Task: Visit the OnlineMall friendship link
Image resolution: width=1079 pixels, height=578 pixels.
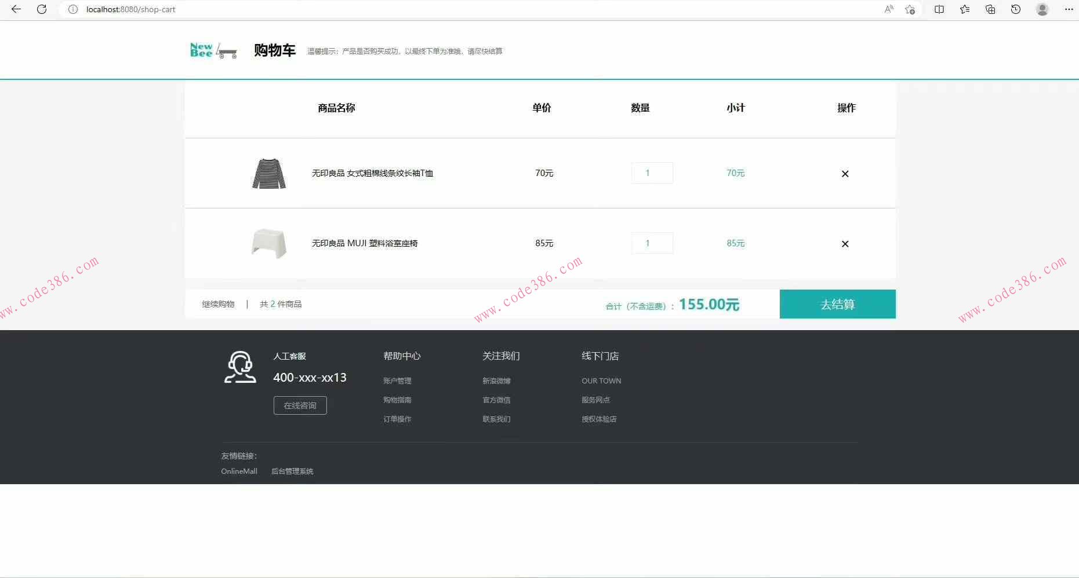Action: pos(239,471)
